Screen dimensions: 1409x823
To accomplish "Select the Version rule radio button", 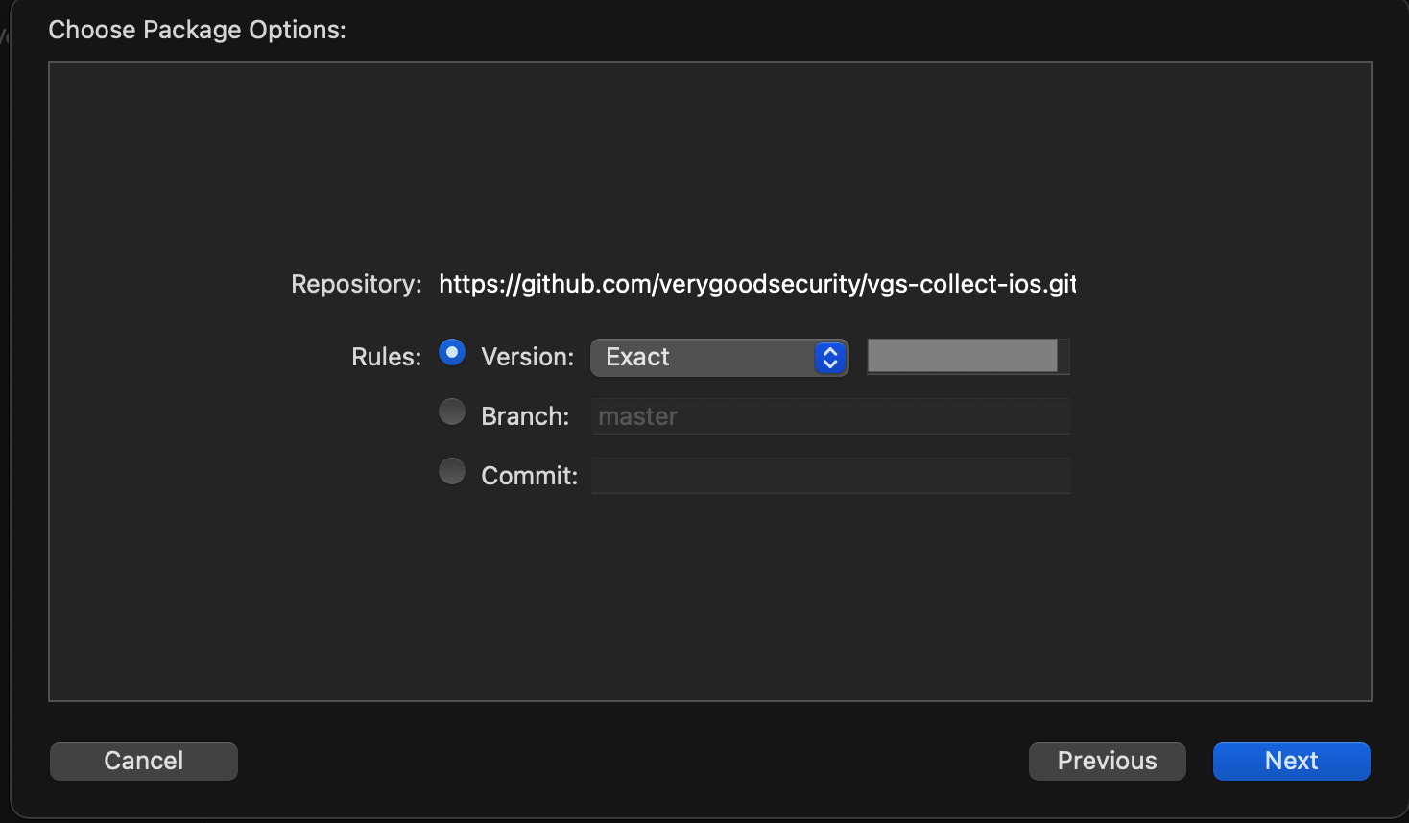I will 452,353.
